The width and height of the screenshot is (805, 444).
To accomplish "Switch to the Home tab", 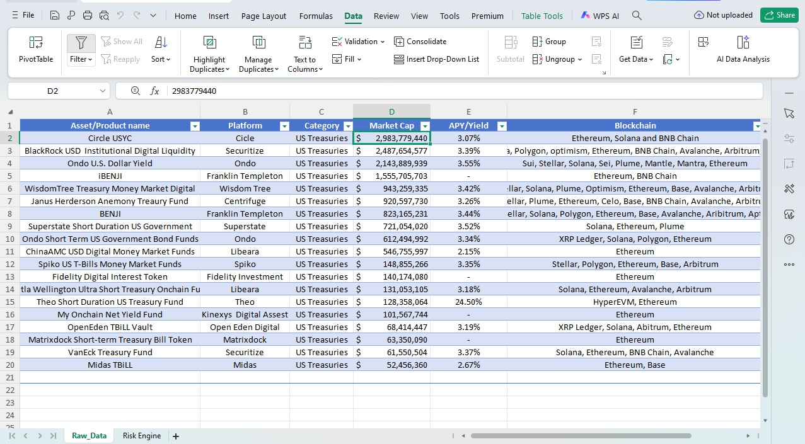I will pyautogui.click(x=185, y=16).
